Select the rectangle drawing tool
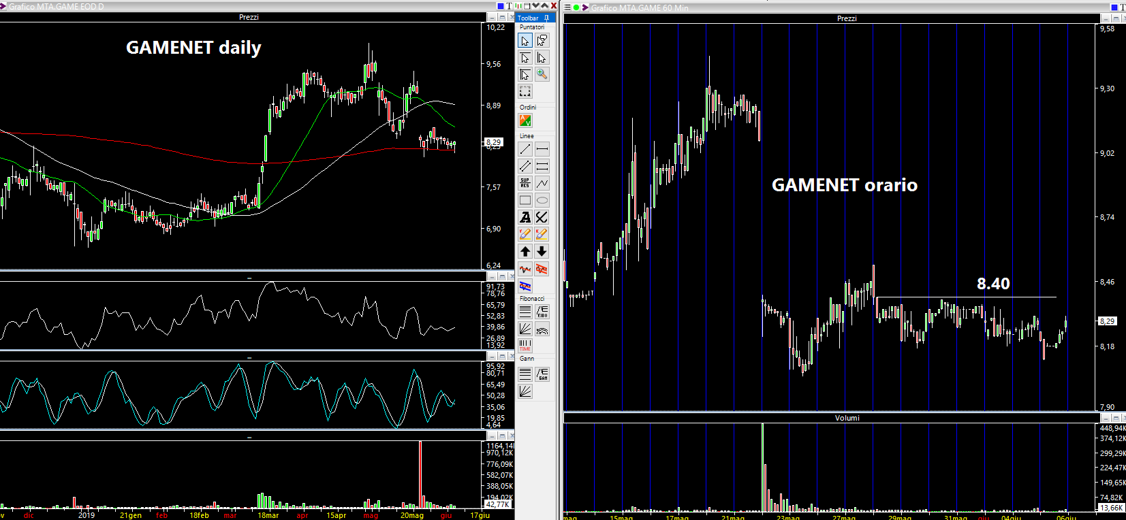Screen dimensions: 1126x520 pos(525,200)
